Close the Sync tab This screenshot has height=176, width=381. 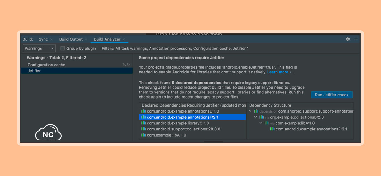click(51, 39)
